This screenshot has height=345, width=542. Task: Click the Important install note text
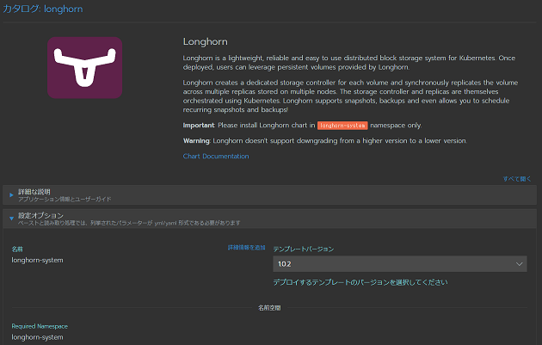[303, 125]
